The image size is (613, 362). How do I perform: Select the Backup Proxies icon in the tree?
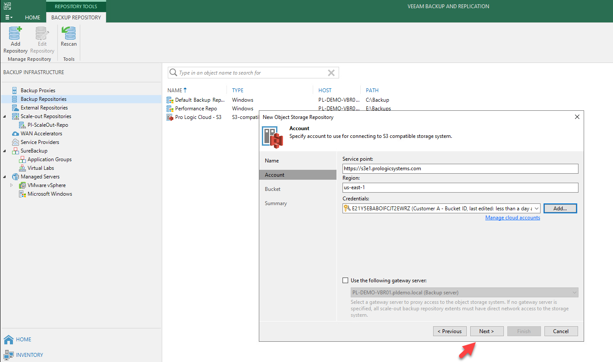tap(15, 90)
